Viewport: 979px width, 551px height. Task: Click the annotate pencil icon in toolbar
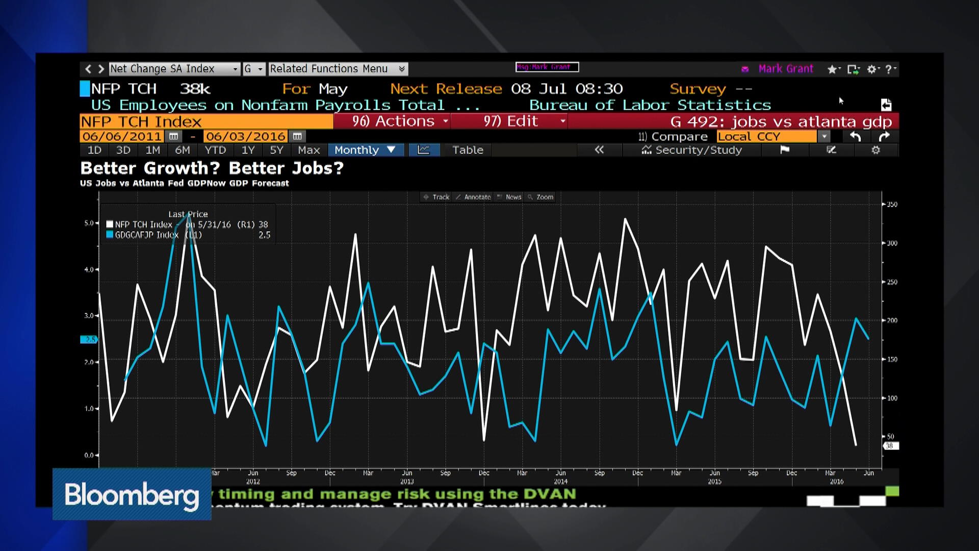(831, 150)
